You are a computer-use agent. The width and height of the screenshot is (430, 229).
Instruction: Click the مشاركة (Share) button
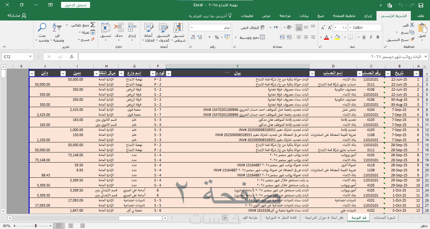click(17, 16)
